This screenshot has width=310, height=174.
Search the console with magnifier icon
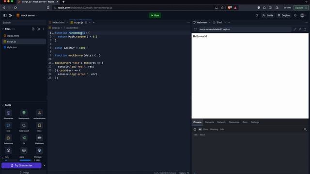[x=305, y=130]
